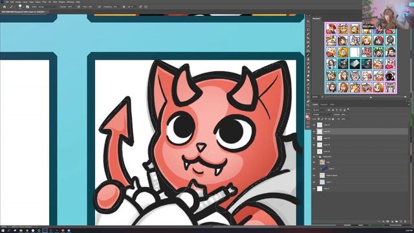This screenshot has width=414, height=233.
Task: Lock image pixels with brush lock icon
Action: tap(322, 119)
